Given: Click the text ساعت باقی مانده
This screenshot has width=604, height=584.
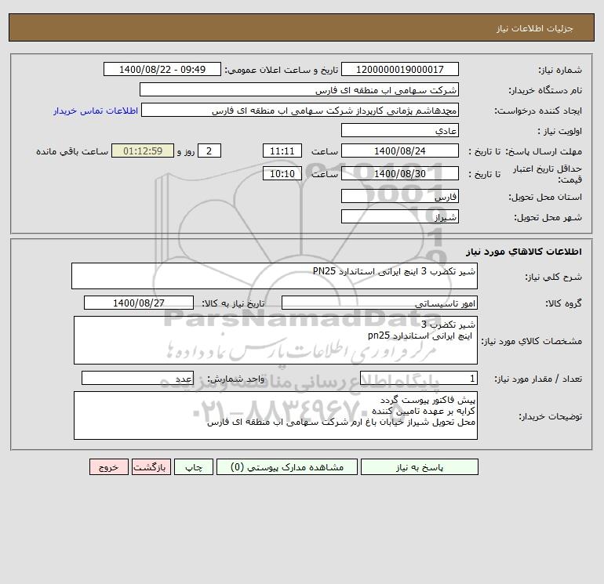Looking at the screenshot, I should point(72,151).
